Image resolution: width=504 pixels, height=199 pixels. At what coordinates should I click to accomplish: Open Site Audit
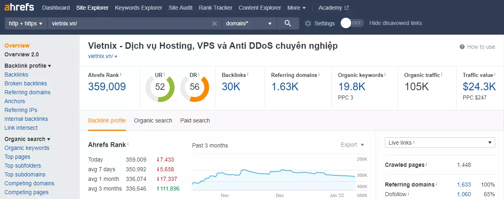coord(181,8)
